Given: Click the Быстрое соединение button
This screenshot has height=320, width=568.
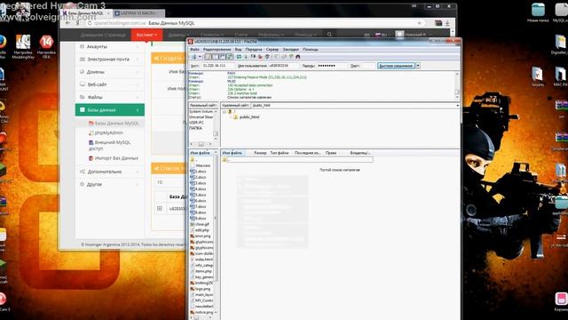Looking at the screenshot, I should (396, 66).
